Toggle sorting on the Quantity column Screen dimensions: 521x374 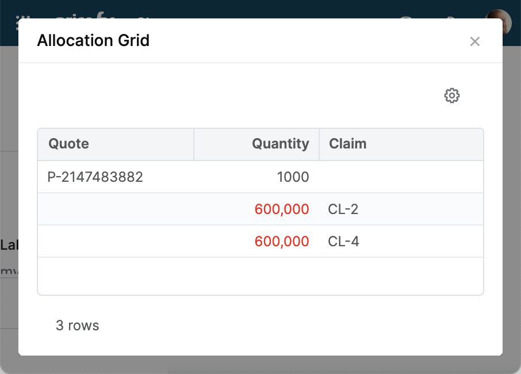pos(280,144)
